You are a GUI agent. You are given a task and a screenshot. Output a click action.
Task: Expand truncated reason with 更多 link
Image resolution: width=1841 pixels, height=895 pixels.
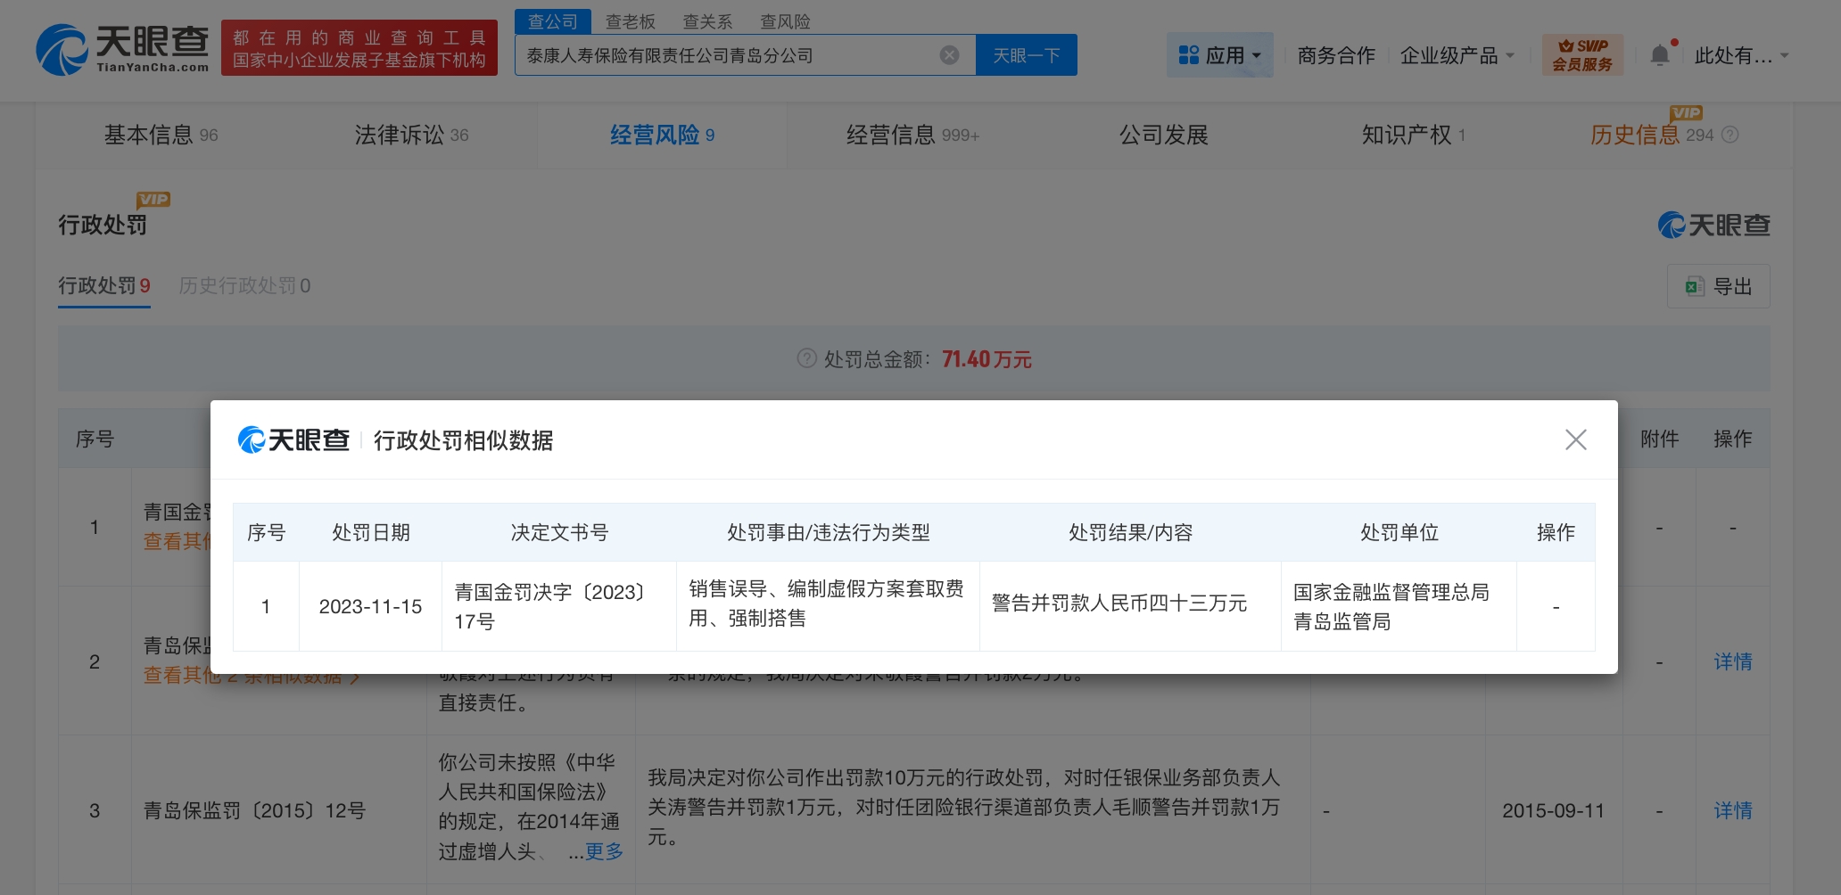[x=604, y=851]
